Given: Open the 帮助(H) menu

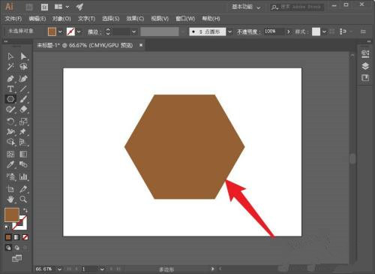Looking at the screenshot, I should pyautogui.click(x=211, y=19).
